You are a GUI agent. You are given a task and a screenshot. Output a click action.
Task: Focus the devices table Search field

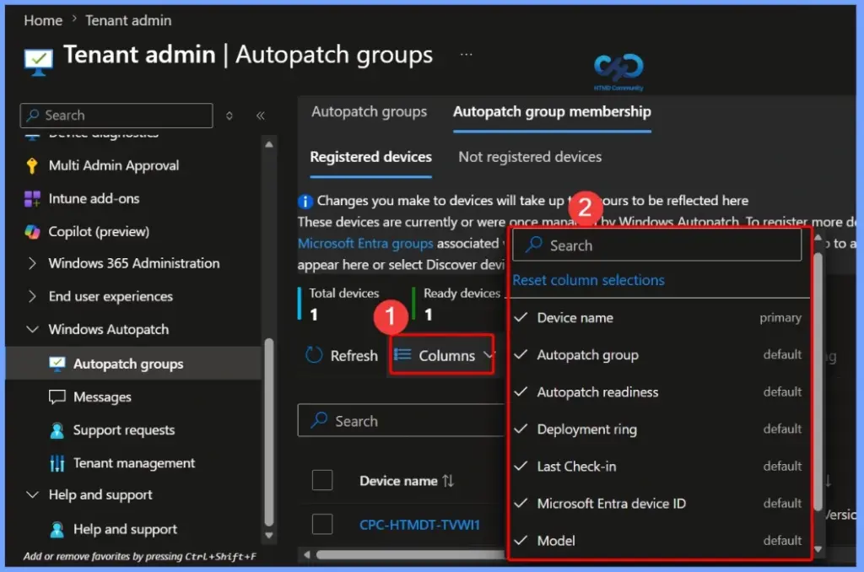coord(401,421)
